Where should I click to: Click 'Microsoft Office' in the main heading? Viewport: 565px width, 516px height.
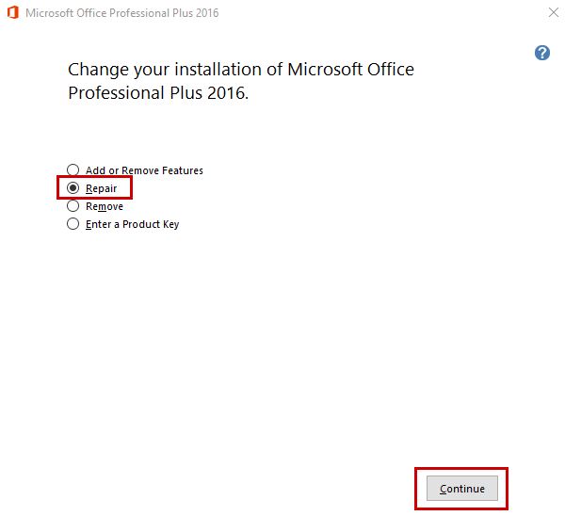click(350, 70)
